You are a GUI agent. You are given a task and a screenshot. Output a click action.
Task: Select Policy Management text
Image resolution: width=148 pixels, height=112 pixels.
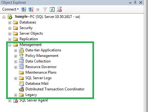42,56
